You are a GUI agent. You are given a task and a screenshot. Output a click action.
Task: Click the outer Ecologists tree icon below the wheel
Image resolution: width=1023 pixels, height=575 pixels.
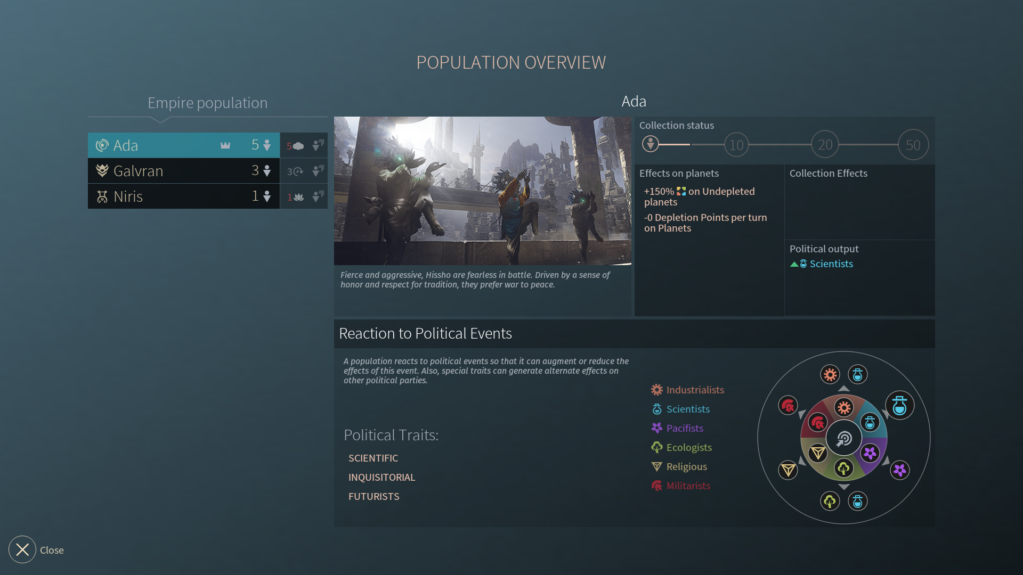tap(830, 502)
